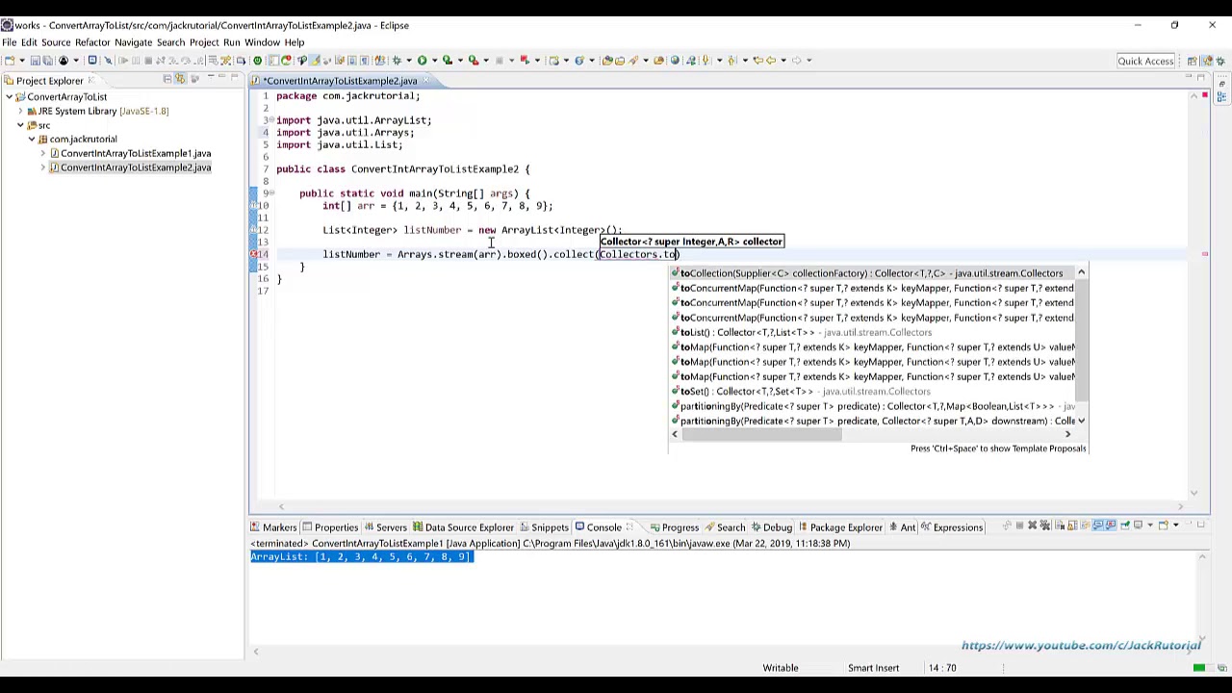Click the Quick Access search field
This screenshot has height=693, width=1232.
pyautogui.click(x=1144, y=61)
